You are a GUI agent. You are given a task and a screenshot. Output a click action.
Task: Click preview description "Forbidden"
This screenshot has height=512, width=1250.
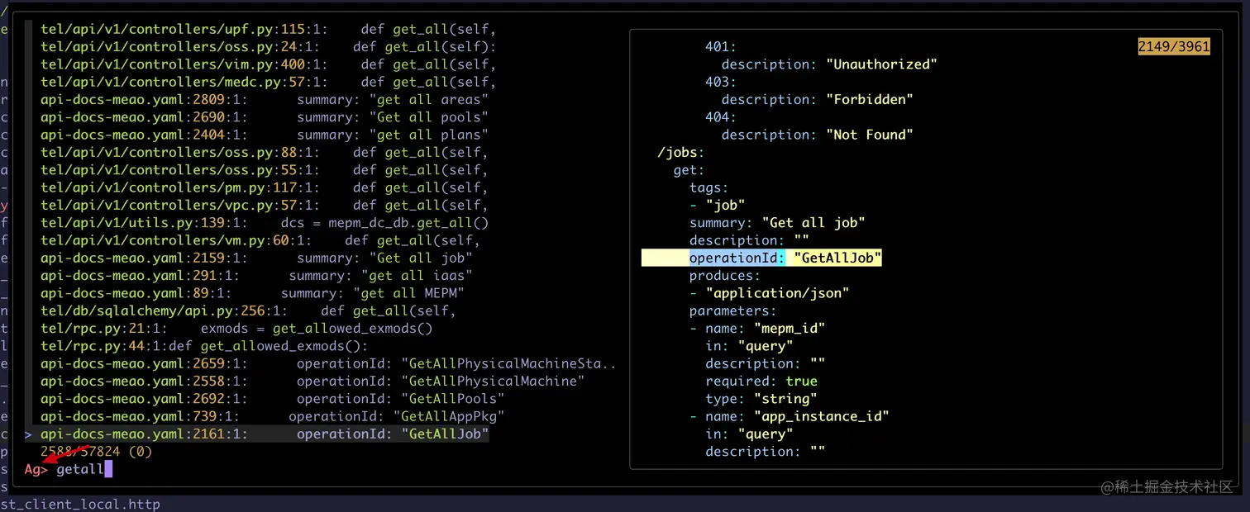pyautogui.click(x=818, y=100)
